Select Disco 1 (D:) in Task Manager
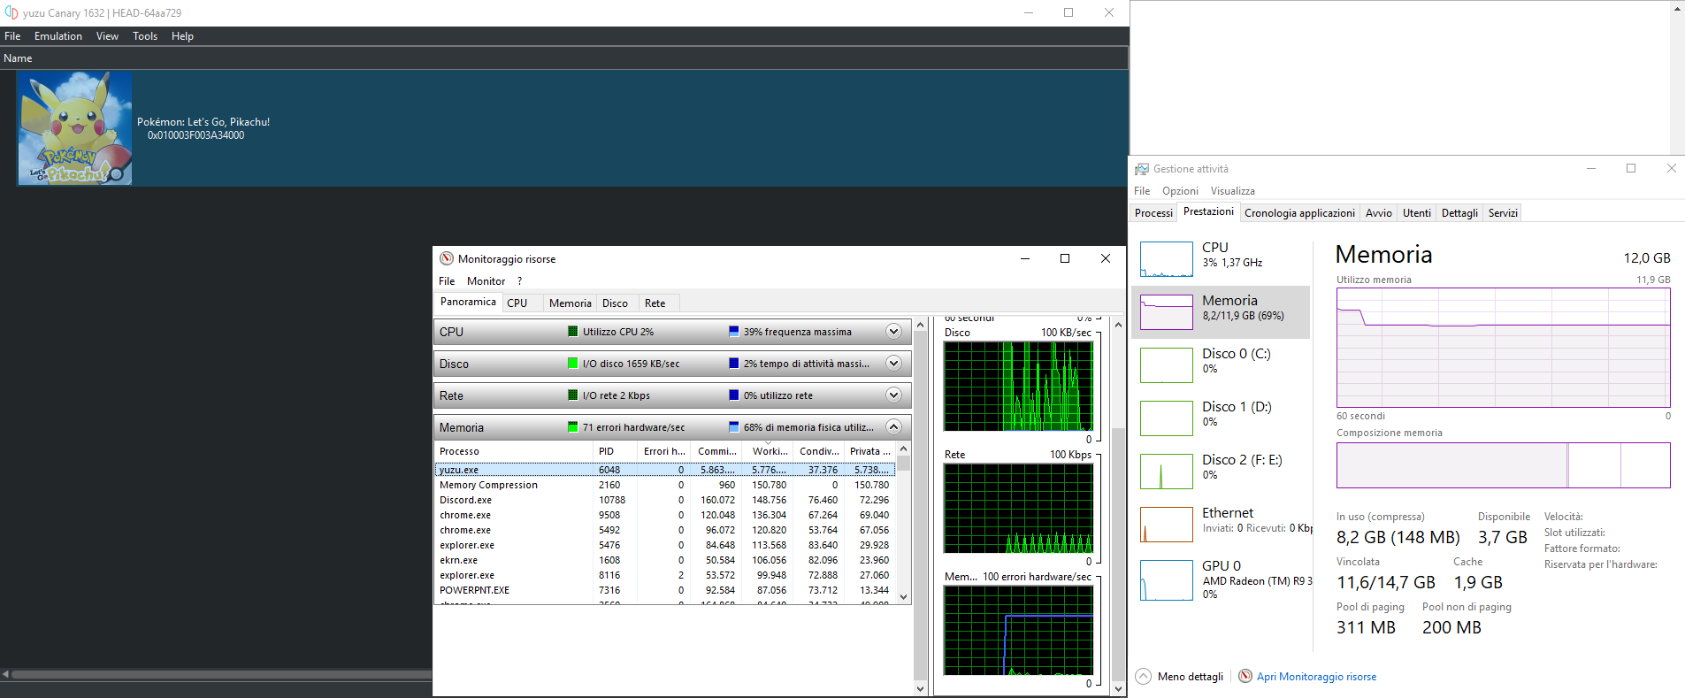The height and width of the screenshot is (698, 1685). tap(1221, 418)
